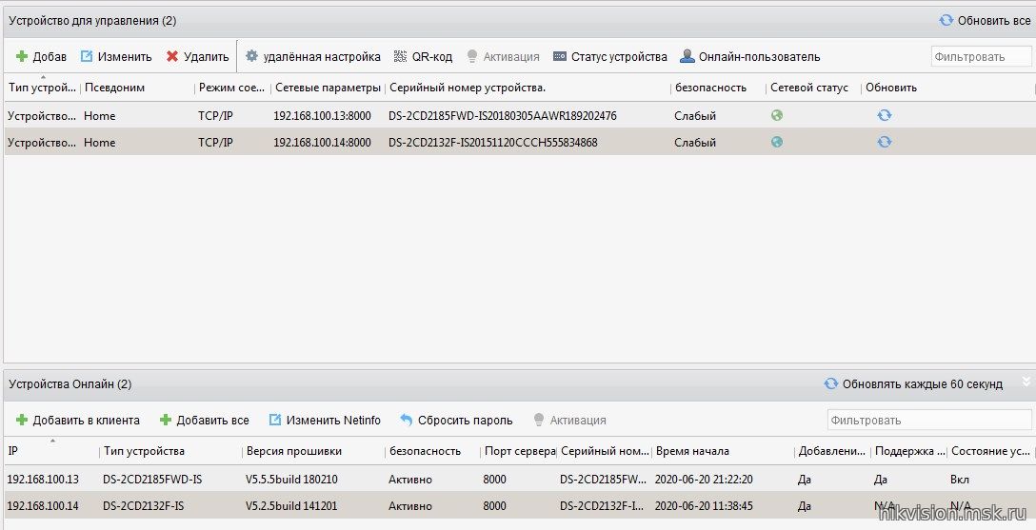The height and width of the screenshot is (530, 1036).
Task: Click DS-2CD2185FWD-IS device type cell
Action: (152, 480)
